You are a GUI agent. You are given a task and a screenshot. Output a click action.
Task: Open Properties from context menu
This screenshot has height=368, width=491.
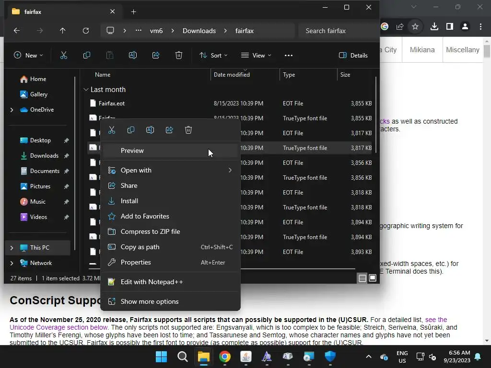[170, 262]
